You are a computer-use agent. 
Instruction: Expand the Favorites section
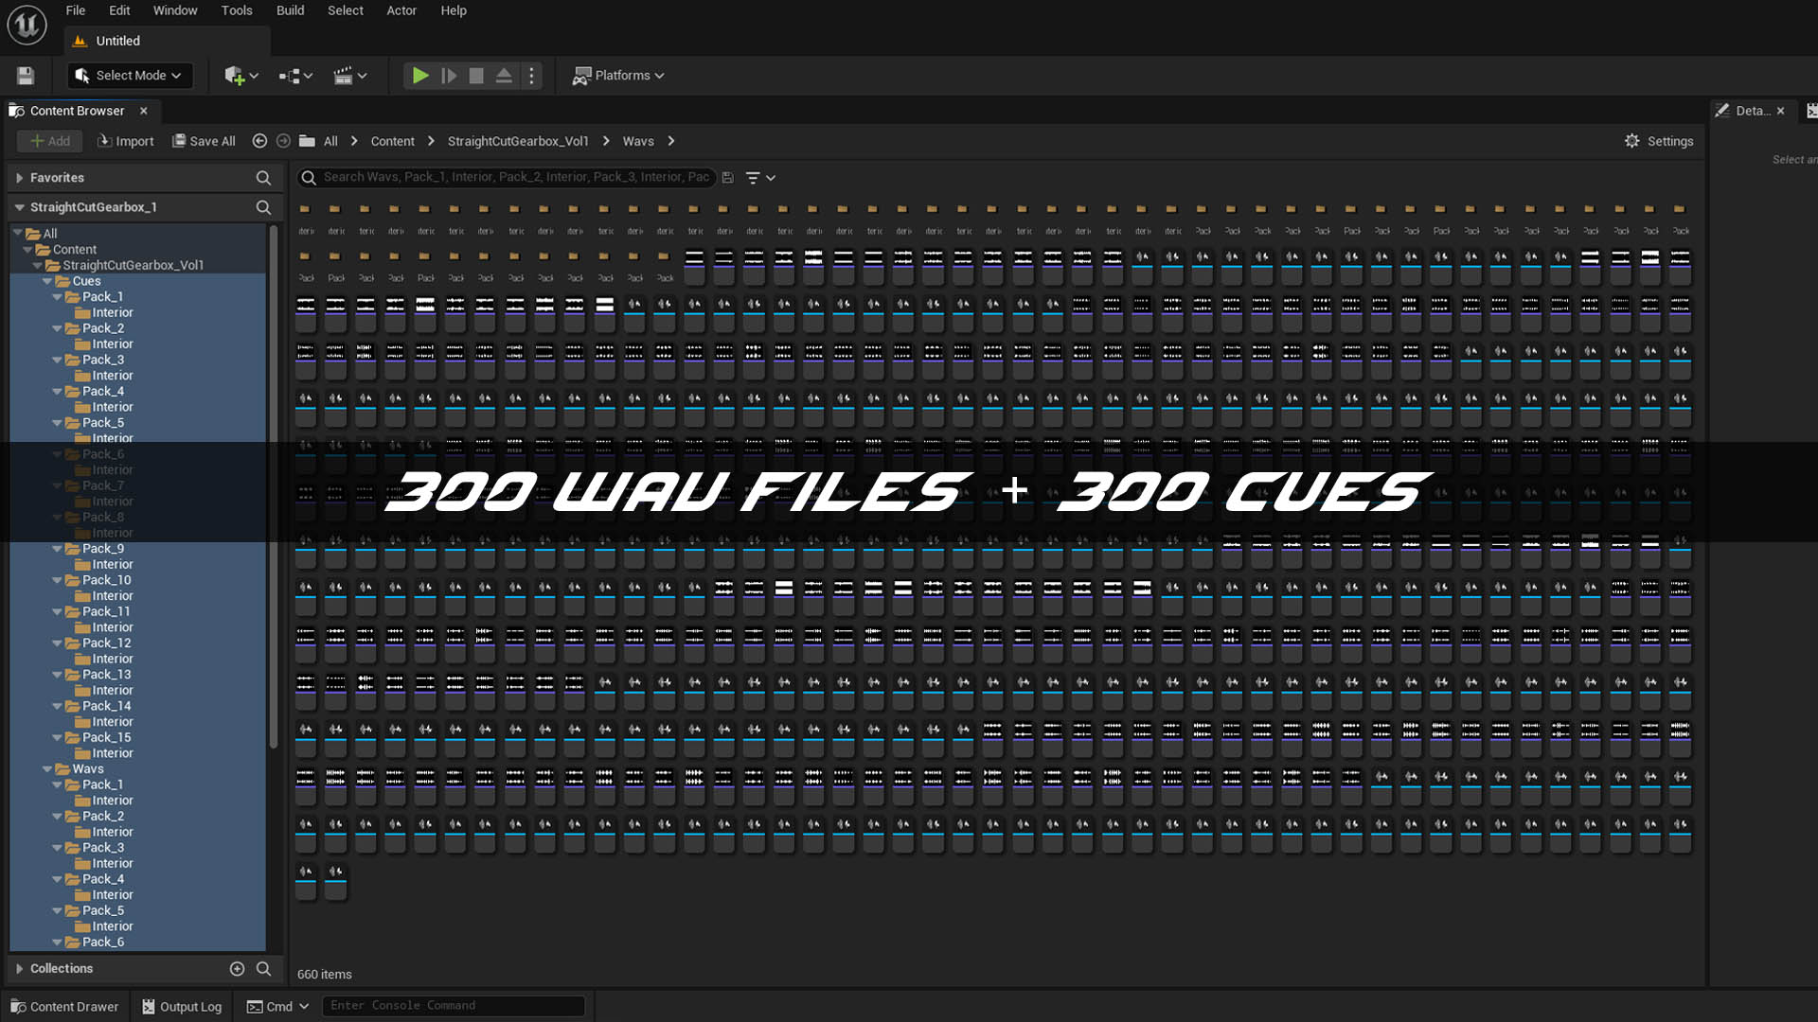click(19, 178)
